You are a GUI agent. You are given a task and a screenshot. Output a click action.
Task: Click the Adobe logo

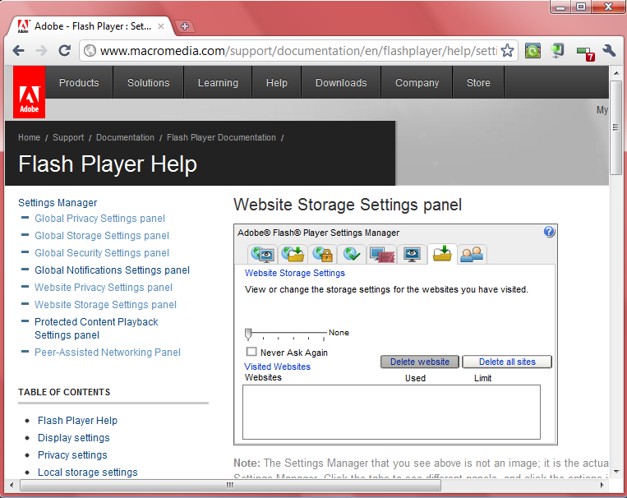click(x=30, y=92)
